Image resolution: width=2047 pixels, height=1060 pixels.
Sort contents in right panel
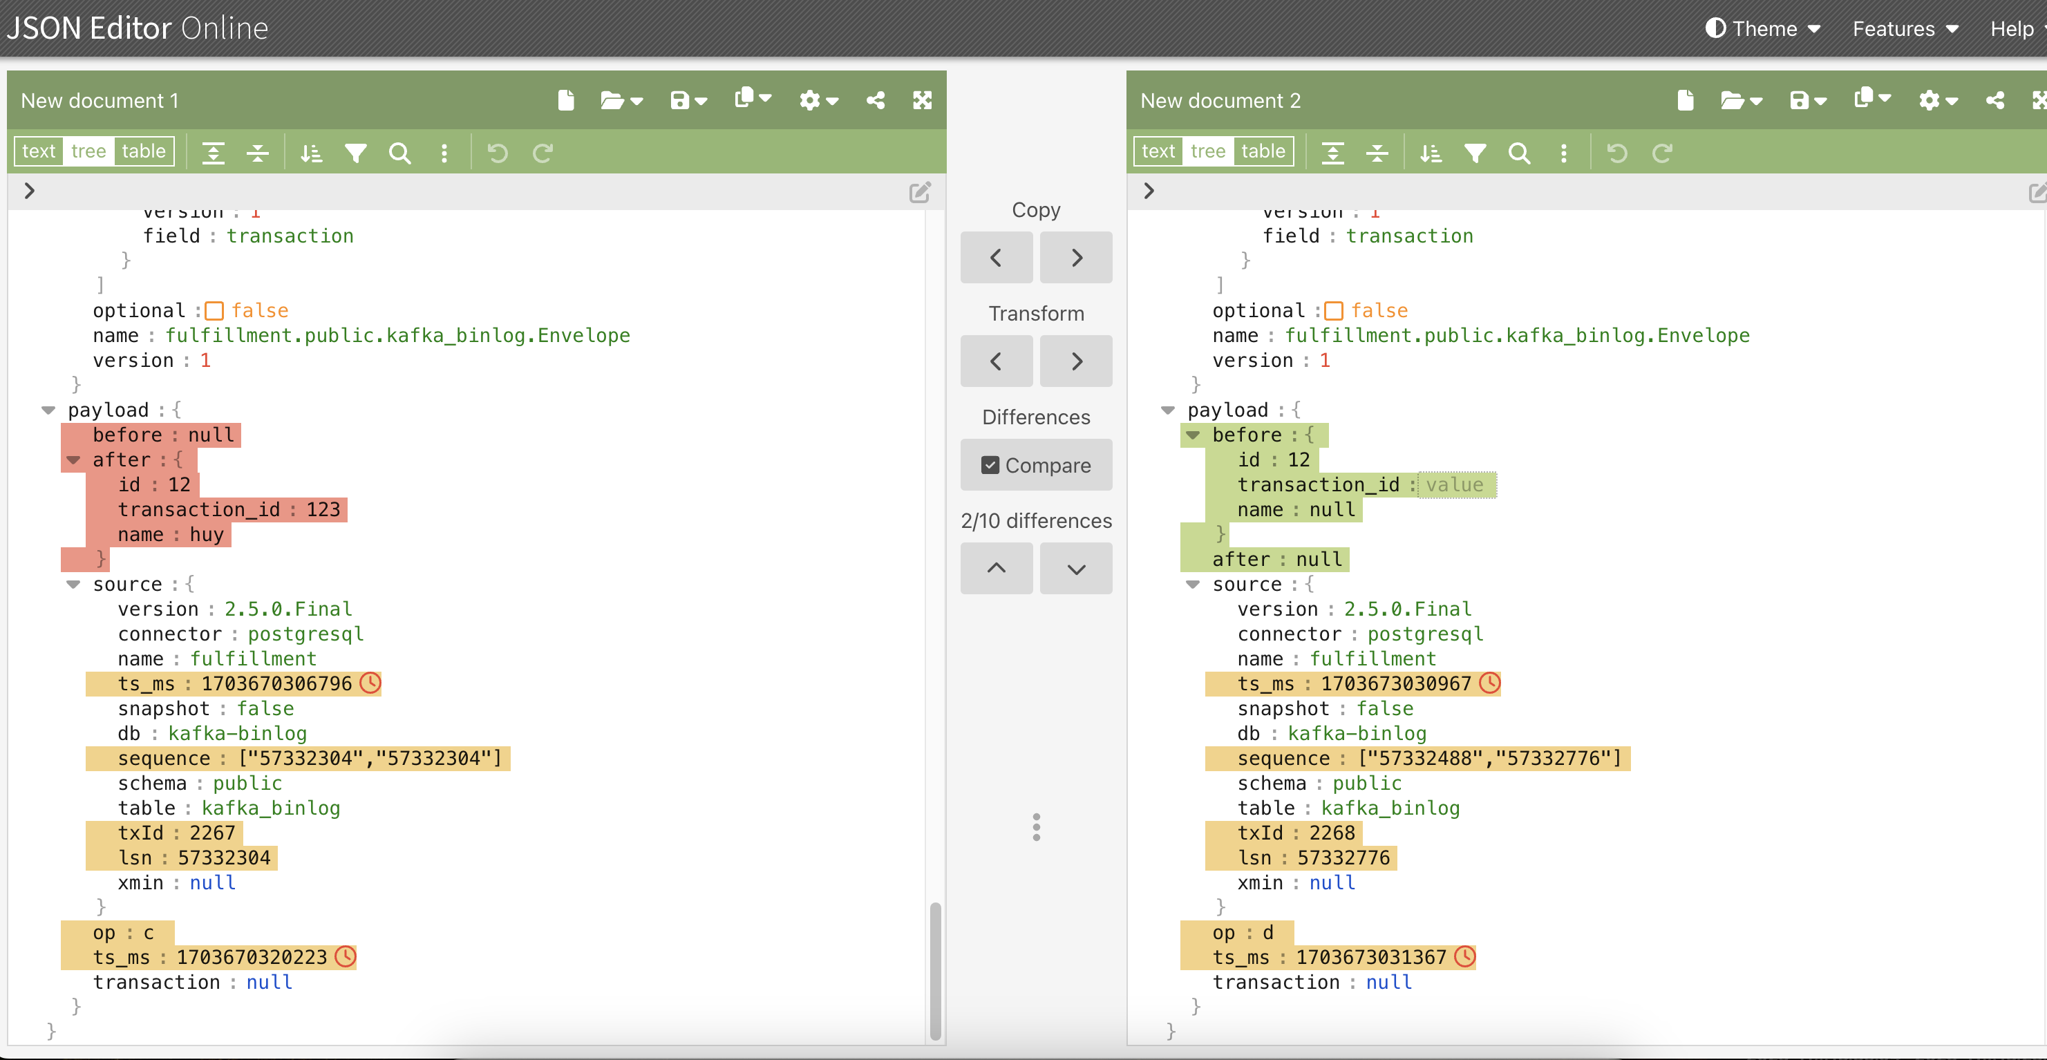1431,153
